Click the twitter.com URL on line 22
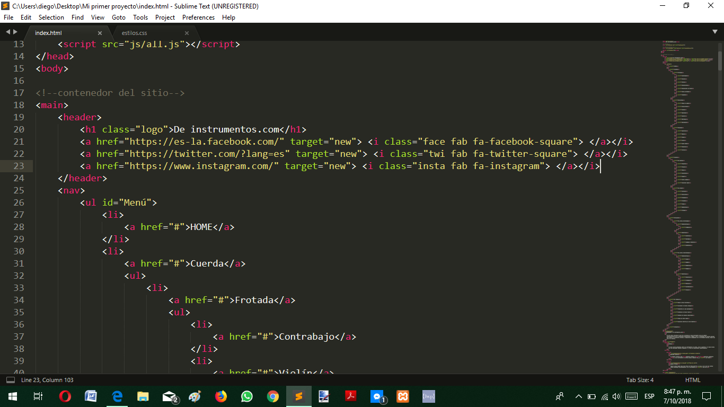The height and width of the screenshot is (407, 724). (208, 154)
